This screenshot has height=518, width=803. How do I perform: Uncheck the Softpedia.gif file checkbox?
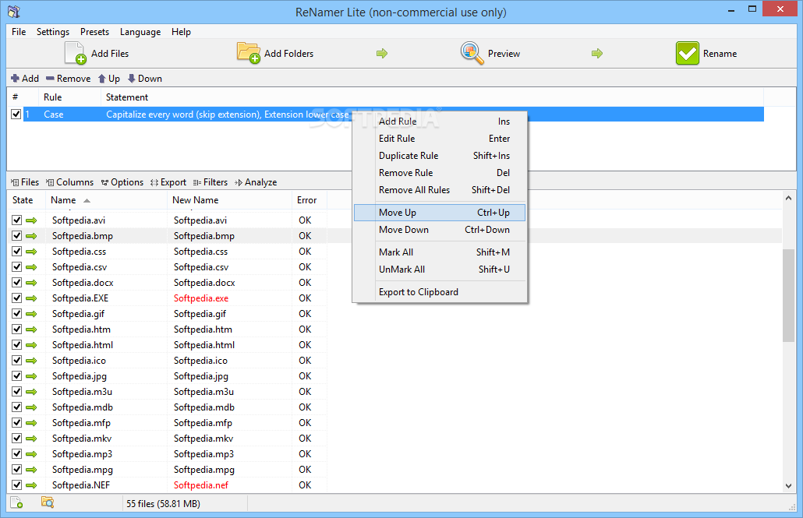[x=17, y=314]
